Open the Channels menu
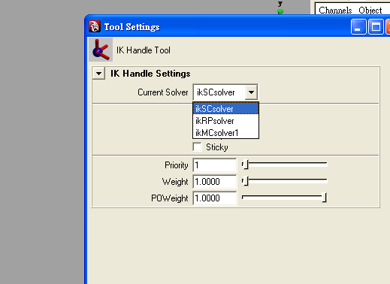This screenshot has height=284, width=390. pos(335,11)
